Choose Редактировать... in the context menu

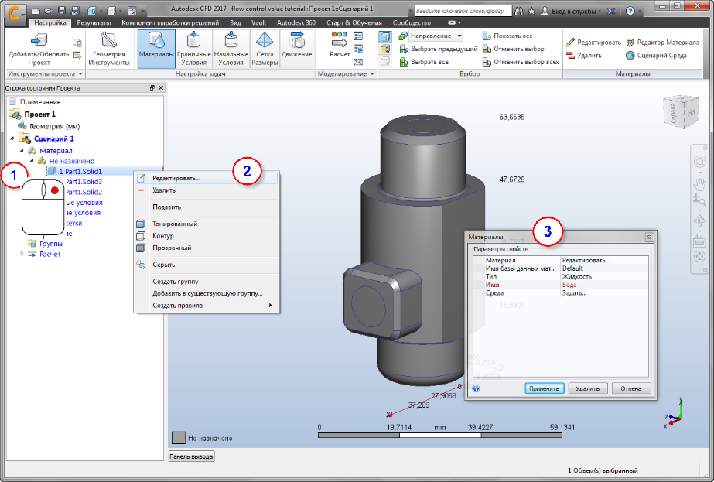click(x=176, y=178)
